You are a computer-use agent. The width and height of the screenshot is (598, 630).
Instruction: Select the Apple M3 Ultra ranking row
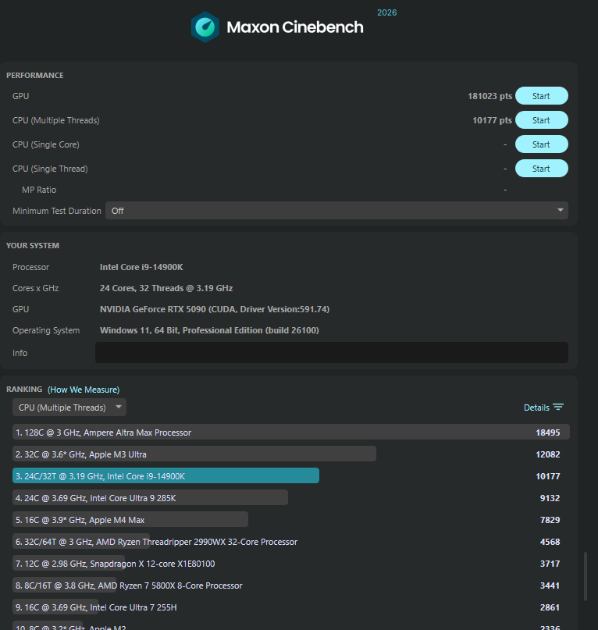pyautogui.click(x=291, y=454)
